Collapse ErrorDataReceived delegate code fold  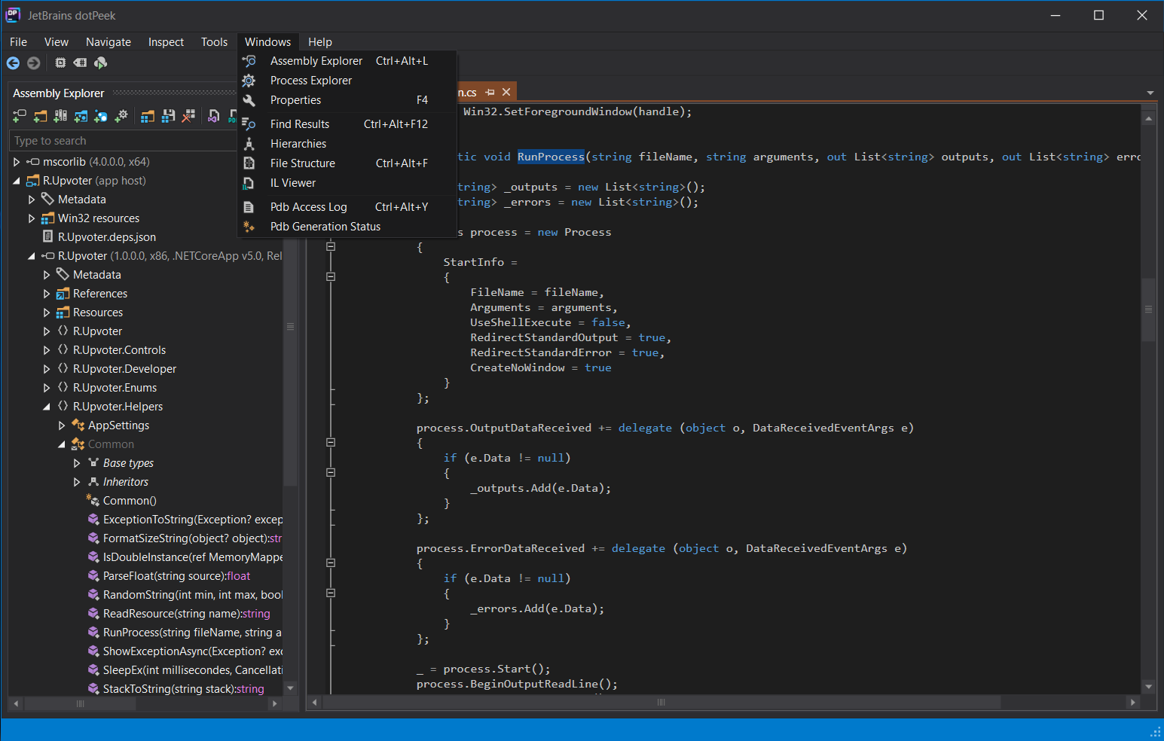[331, 563]
